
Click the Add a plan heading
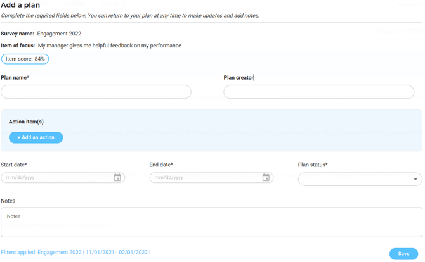point(20,5)
